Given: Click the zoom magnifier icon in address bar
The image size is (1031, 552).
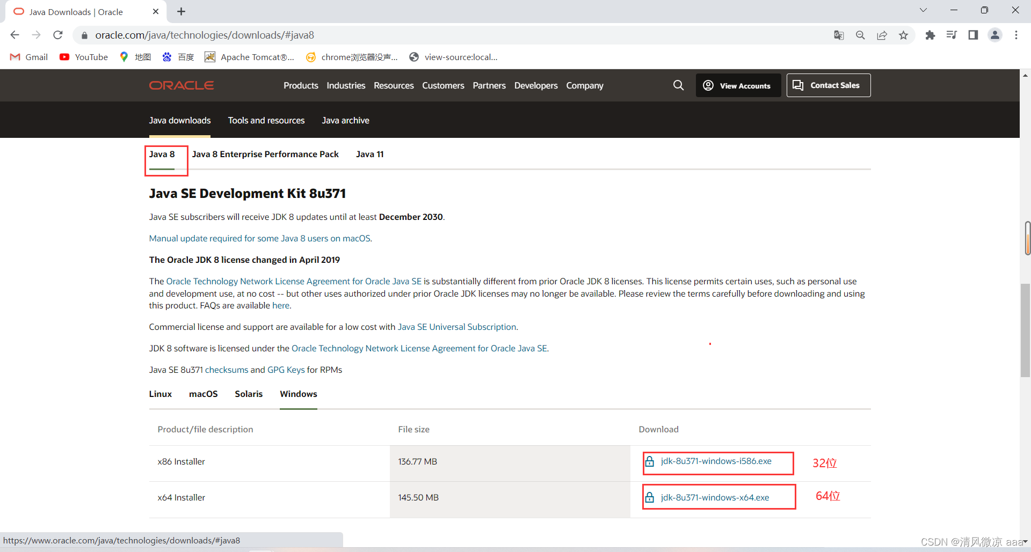Looking at the screenshot, I should (x=860, y=35).
